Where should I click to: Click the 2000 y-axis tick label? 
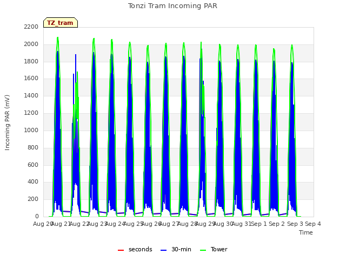coord(31,44)
